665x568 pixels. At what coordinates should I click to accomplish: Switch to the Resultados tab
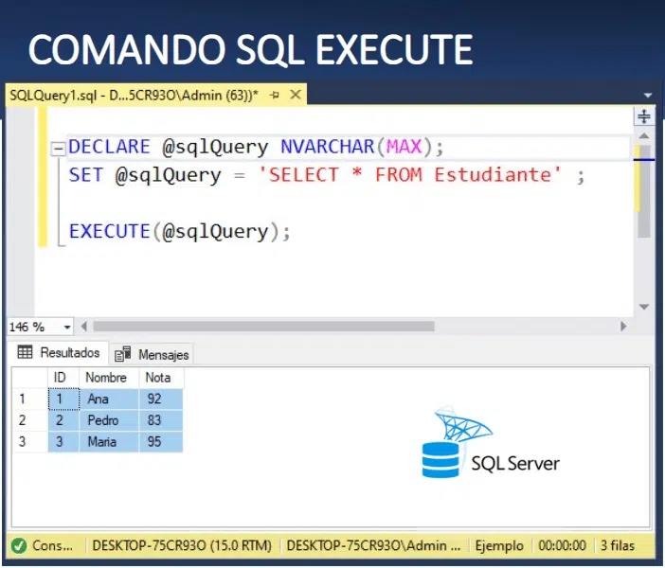[58, 352]
